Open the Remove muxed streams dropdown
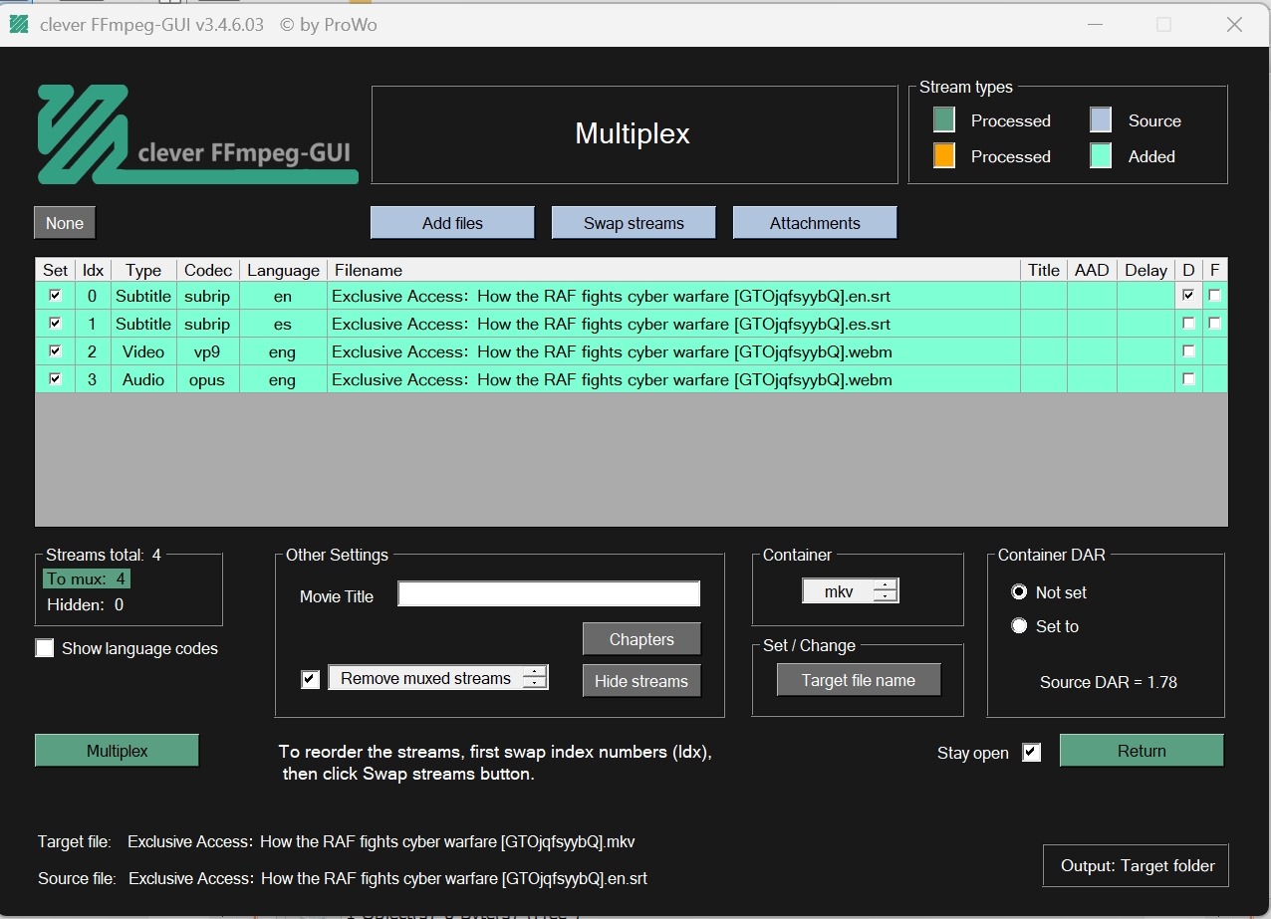The image size is (1271, 919). pyautogui.click(x=437, y=678)
